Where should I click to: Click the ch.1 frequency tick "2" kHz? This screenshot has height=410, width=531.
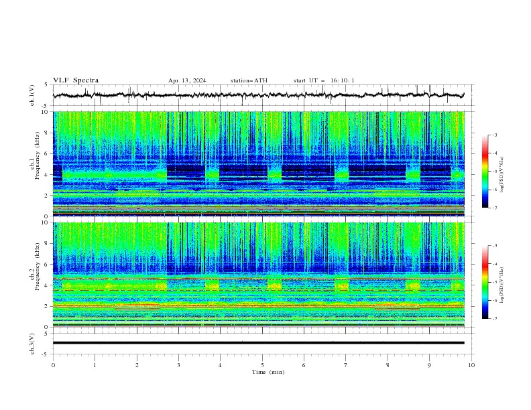point(48,195)
